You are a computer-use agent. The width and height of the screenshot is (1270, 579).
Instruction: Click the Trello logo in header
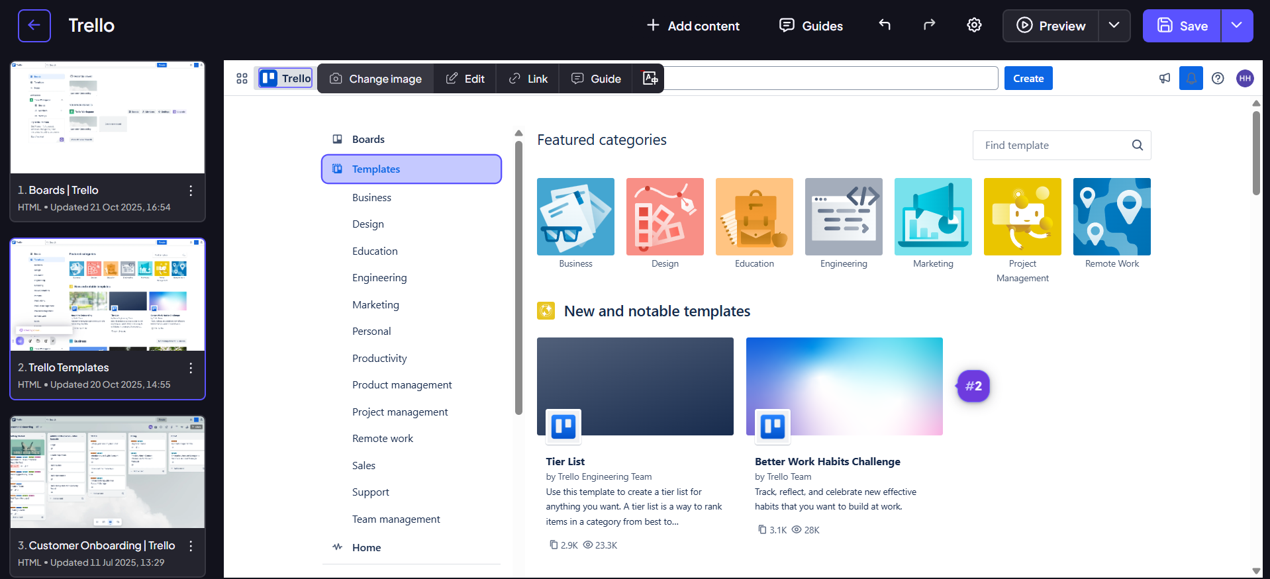pyautogui.click(x=285, y=78)
